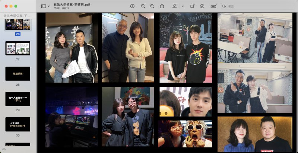Click the sidebar add button at bottom
Viewport: 298px width, 153px height.
point(4,150)
